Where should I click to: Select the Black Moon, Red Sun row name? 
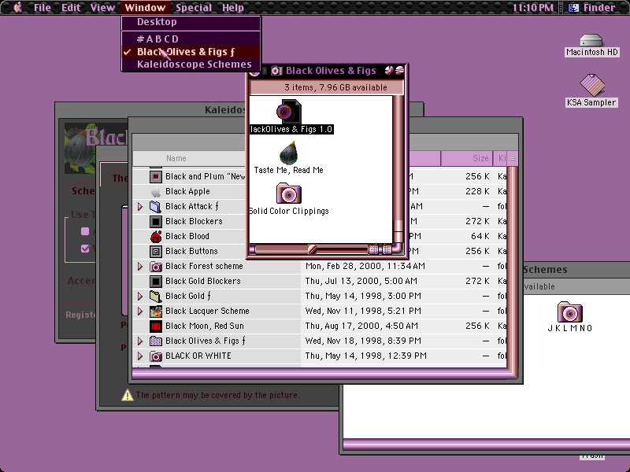pyautogui.click(x=205, y=326)
